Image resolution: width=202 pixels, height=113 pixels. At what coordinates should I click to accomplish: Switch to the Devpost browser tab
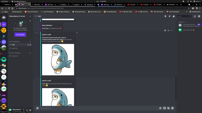click(x=90, y=4)
